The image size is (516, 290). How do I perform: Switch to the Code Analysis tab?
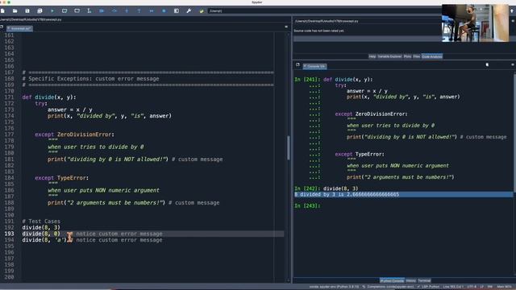pyautogui.click(x=432, y=56)
